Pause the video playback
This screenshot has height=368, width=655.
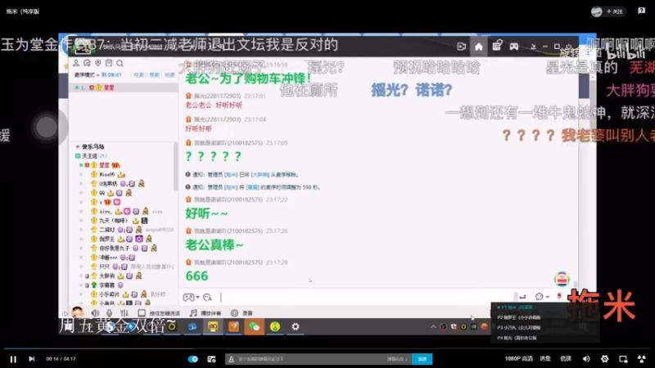tap(13, 359)
